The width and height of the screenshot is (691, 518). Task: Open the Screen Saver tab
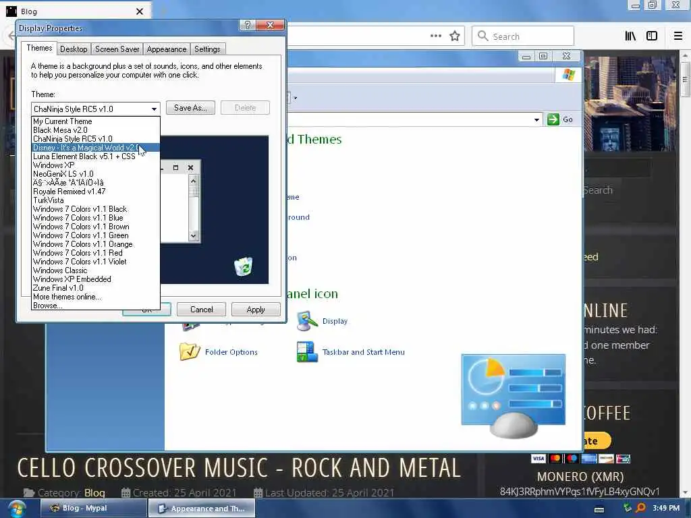(117, 49)
